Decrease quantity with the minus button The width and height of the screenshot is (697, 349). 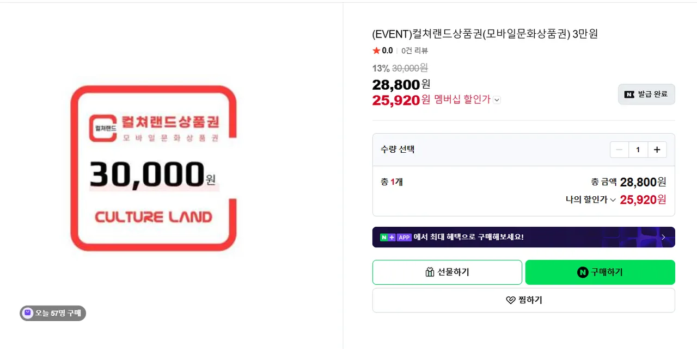[x=619, y=149]
